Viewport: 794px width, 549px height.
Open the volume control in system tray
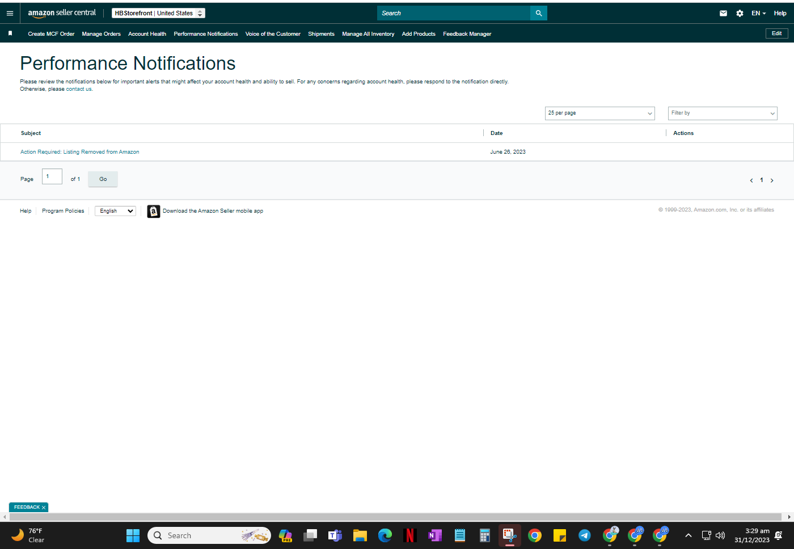(x=720, y=535)
